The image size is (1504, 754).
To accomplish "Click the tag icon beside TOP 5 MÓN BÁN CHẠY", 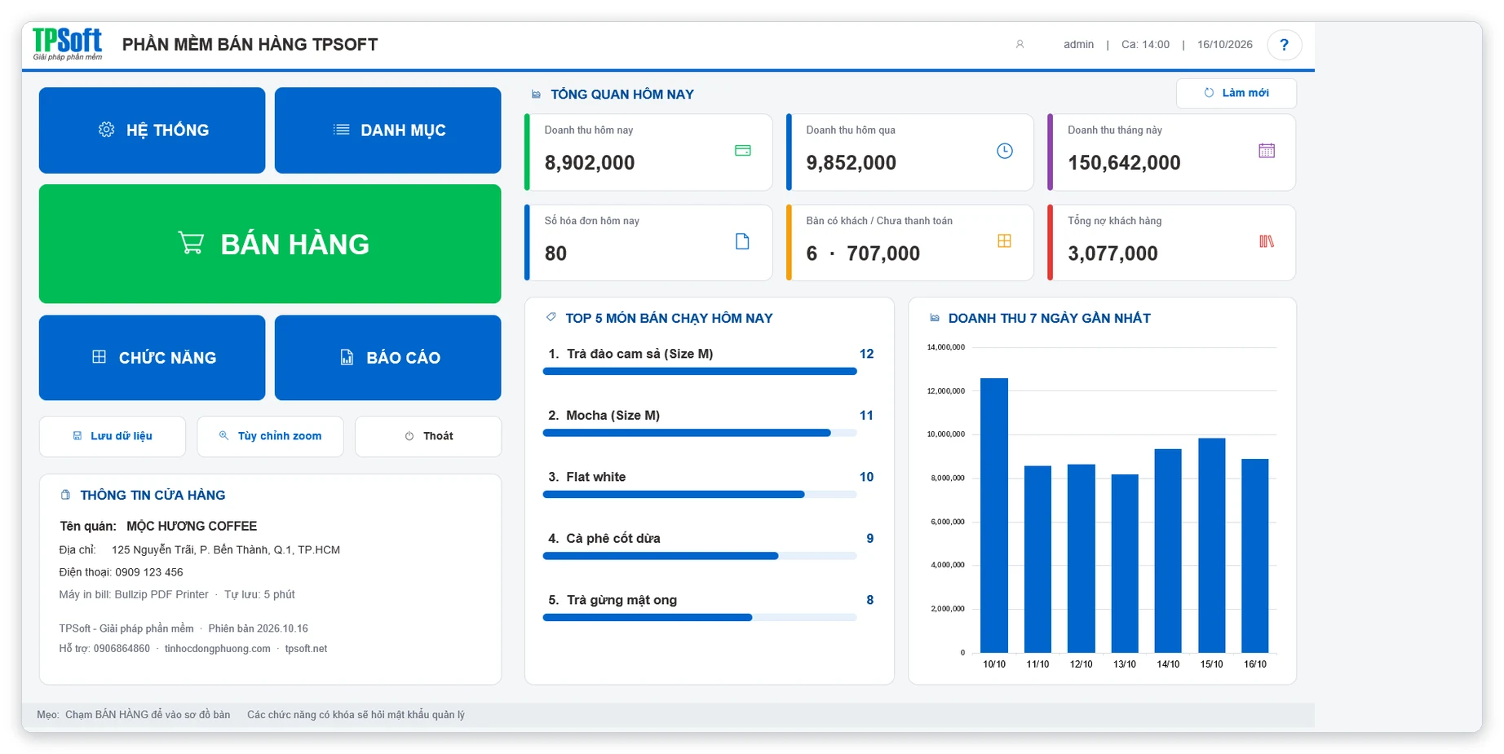I will 551,317.
